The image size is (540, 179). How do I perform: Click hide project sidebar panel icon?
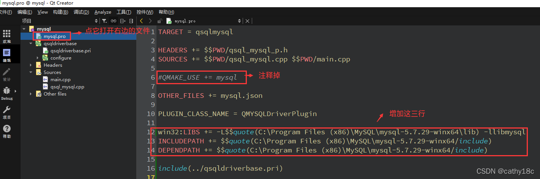[131, 21]
